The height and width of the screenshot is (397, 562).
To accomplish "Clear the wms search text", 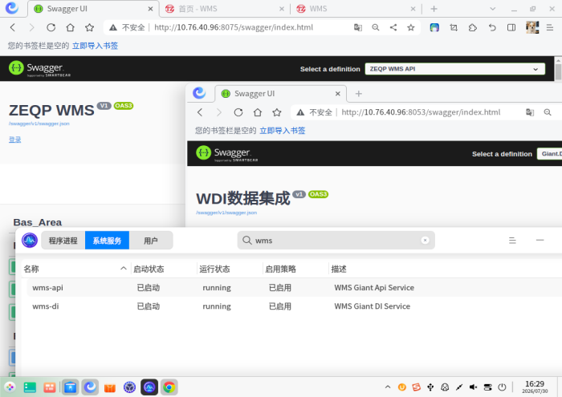I will (425, 240).
